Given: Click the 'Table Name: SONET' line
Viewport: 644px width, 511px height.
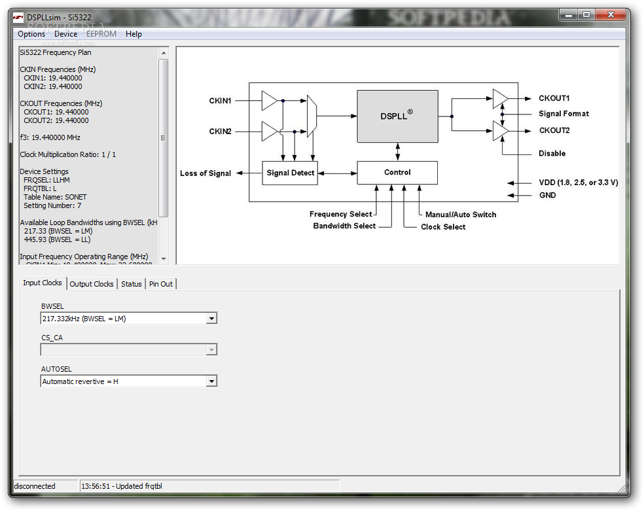Looking at the screenshot, I should (x=55, y=197).
